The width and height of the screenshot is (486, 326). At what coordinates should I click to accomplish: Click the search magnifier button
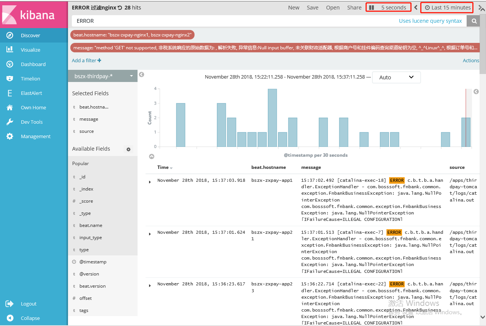pyautogui.click(x=474, y=21)
